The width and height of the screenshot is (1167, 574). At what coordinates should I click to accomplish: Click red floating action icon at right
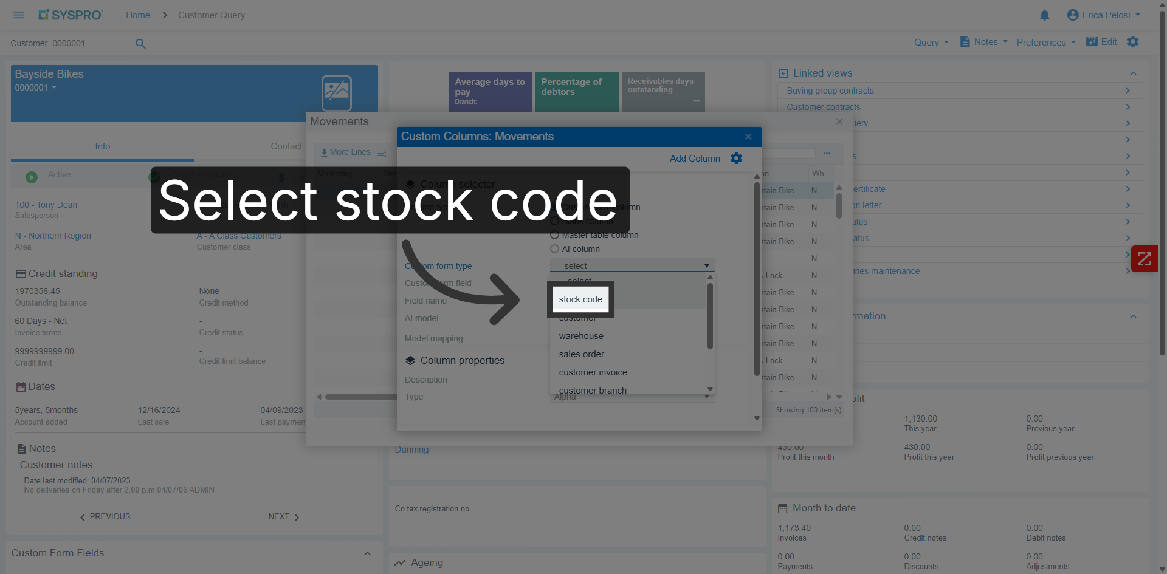[x=1145, y=259]
